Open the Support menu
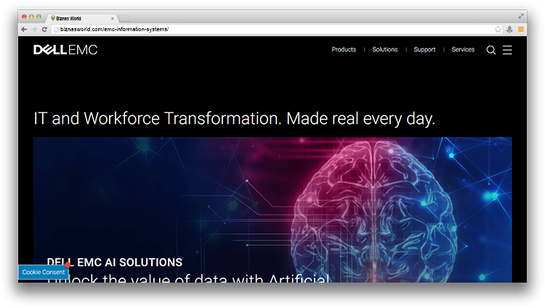This screenshot has width=545, height=308. point(424,49)
